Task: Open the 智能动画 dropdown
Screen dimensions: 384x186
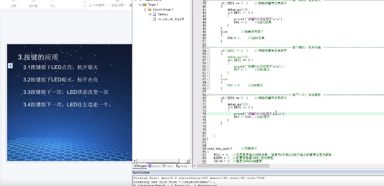Action: 118,5
